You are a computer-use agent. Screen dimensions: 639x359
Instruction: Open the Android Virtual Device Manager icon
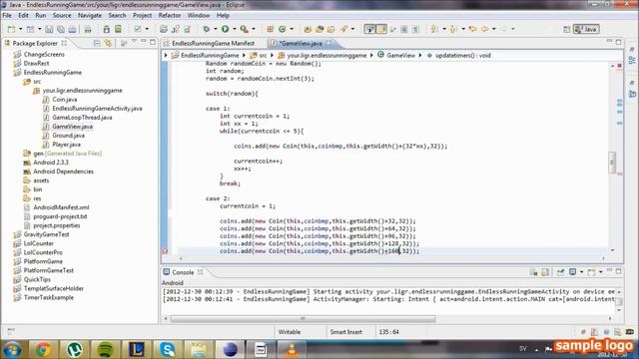coord(118,29)
